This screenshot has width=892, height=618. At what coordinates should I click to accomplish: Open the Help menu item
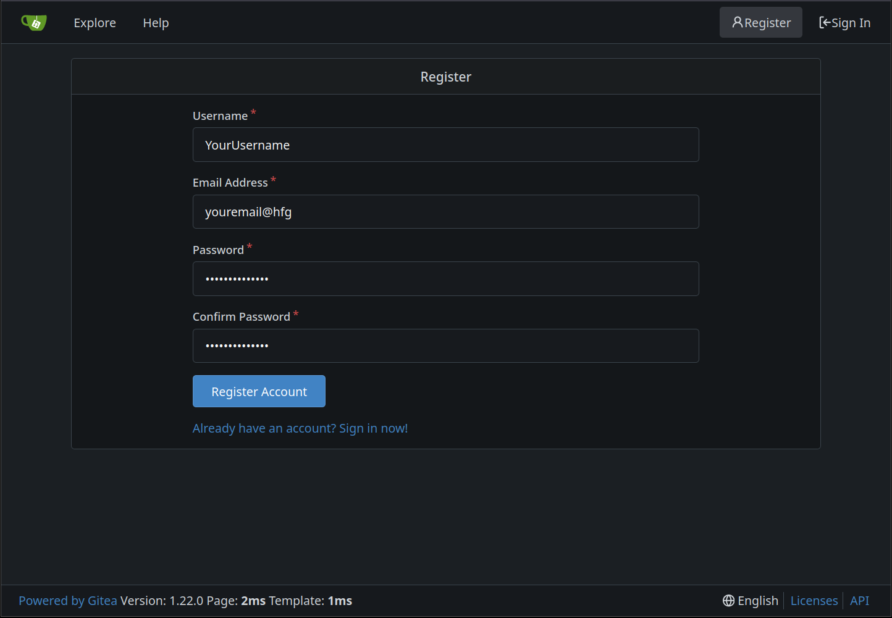coord(156,23)
